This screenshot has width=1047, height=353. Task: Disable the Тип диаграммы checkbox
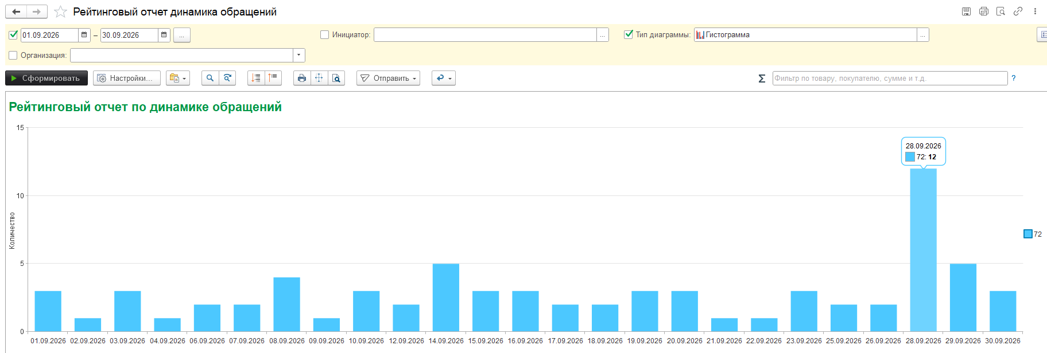pyautogui.click(x=629, y=35)
